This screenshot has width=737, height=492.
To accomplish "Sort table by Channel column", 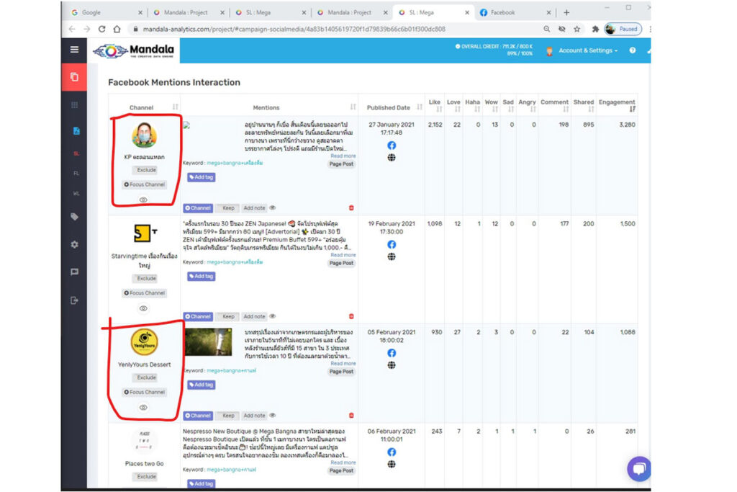I will click(x=176, y=107).
